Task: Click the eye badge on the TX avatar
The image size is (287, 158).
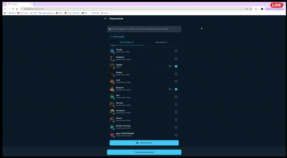Action: coord(114,53)
